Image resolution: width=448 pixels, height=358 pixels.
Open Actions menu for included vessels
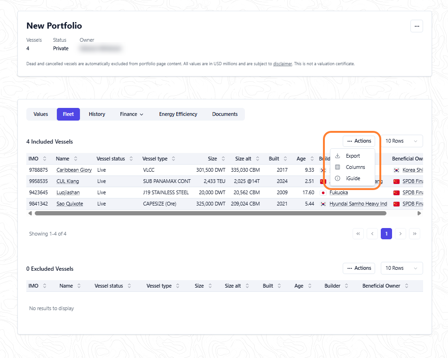[x=359, y=141]
